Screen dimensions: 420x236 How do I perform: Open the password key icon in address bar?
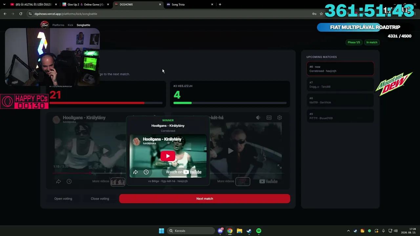pyautogui.click(x=314, y=14)
